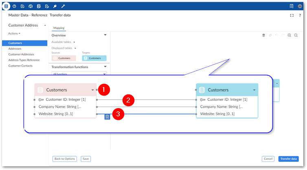
Task: Open the checkbox task icon in top bar
Action: 22,6
